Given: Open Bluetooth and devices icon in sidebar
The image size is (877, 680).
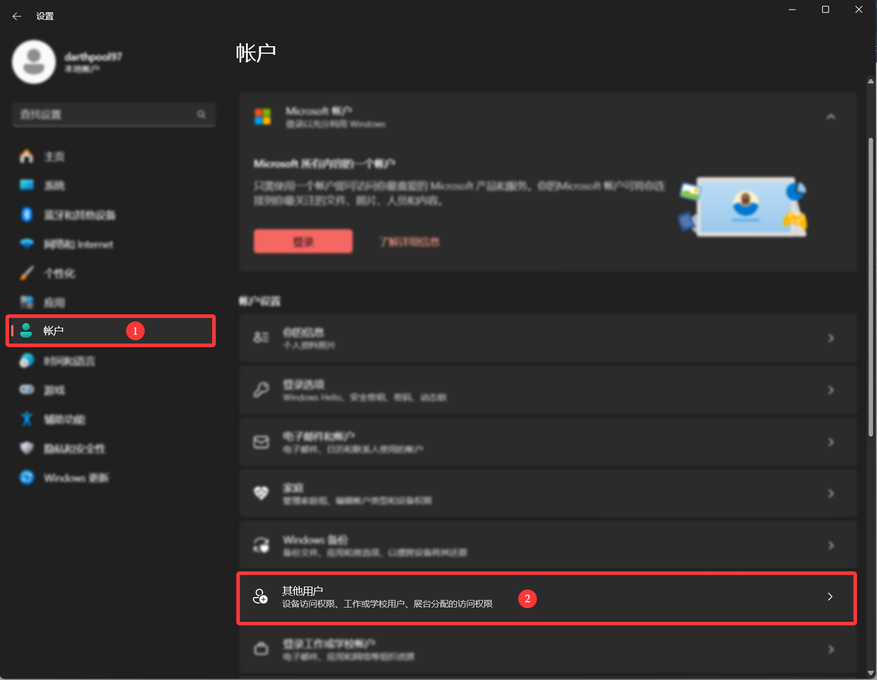Looking at the screenshot, I should pyautogui.click(x=27, y=214).
